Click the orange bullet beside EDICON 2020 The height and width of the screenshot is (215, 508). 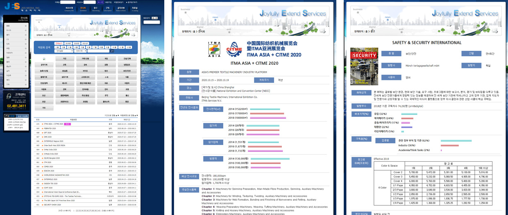[x=43, y=171]
